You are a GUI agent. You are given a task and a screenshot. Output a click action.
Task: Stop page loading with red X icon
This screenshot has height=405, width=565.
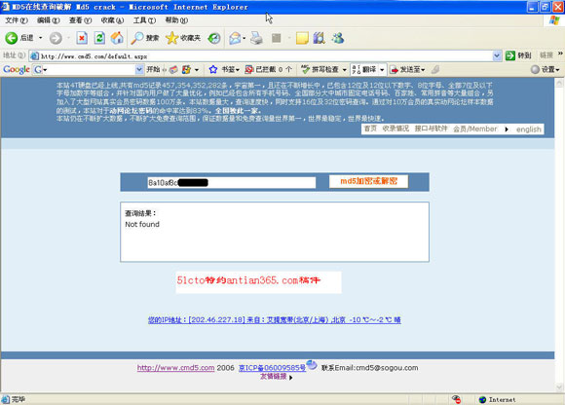(82, 38)
